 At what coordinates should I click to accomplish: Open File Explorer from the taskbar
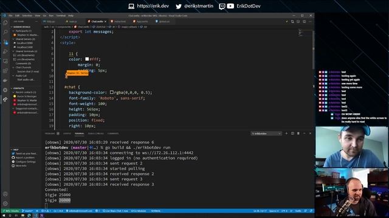[22, 216]
